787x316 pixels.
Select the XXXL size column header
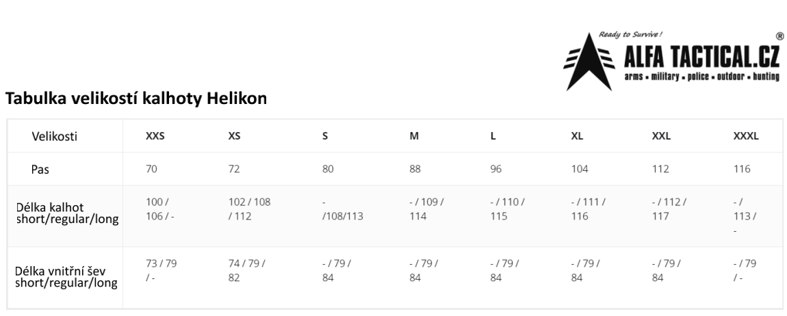tap(746, 136)
